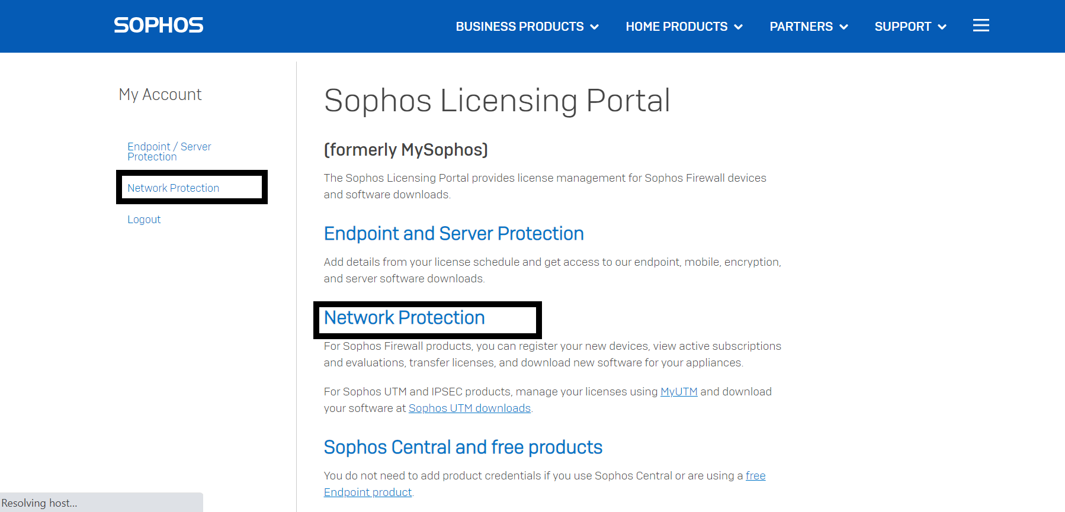Click the My Account sidebar title
Screen dimensions: 1065x512
(160, 95)
